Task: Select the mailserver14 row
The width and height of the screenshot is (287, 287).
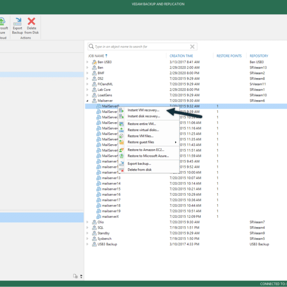Action: [x=186, y=183]
